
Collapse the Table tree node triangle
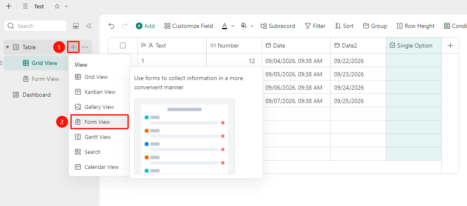tap(7, 47)
